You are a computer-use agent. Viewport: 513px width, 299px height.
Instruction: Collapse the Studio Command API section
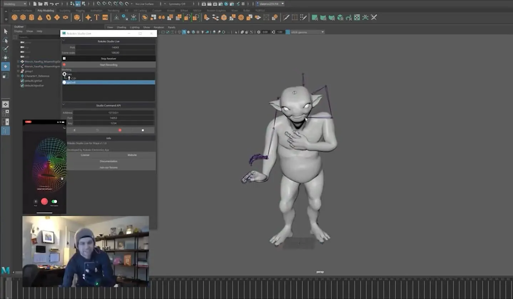(64, 104)
